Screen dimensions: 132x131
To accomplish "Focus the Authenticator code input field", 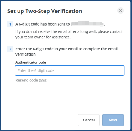I will point(70,70).
